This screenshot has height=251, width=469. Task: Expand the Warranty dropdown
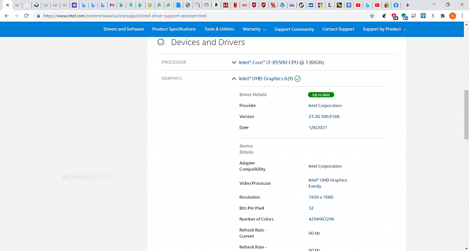pyautogui.click(x=255, y=29)
